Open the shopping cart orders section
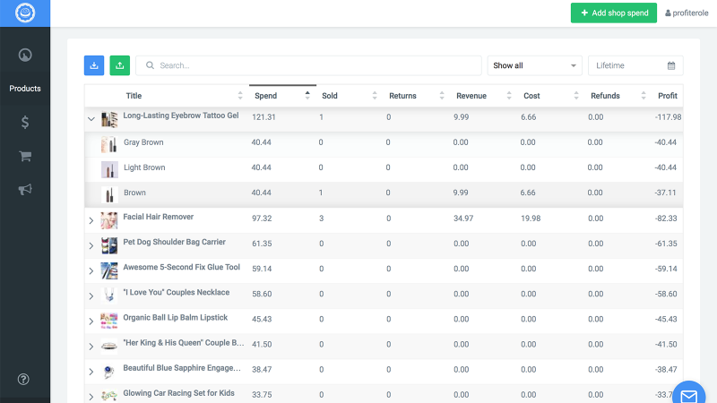717x403 pixels. click(x=25, y=156)
